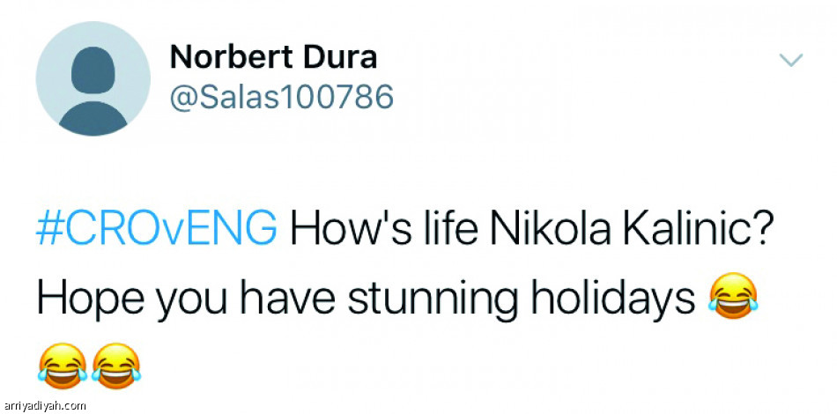Open the #CROvENG hashtag
Image resolution: width=837 pixels, height=414 pixels.
coord(157,230)
